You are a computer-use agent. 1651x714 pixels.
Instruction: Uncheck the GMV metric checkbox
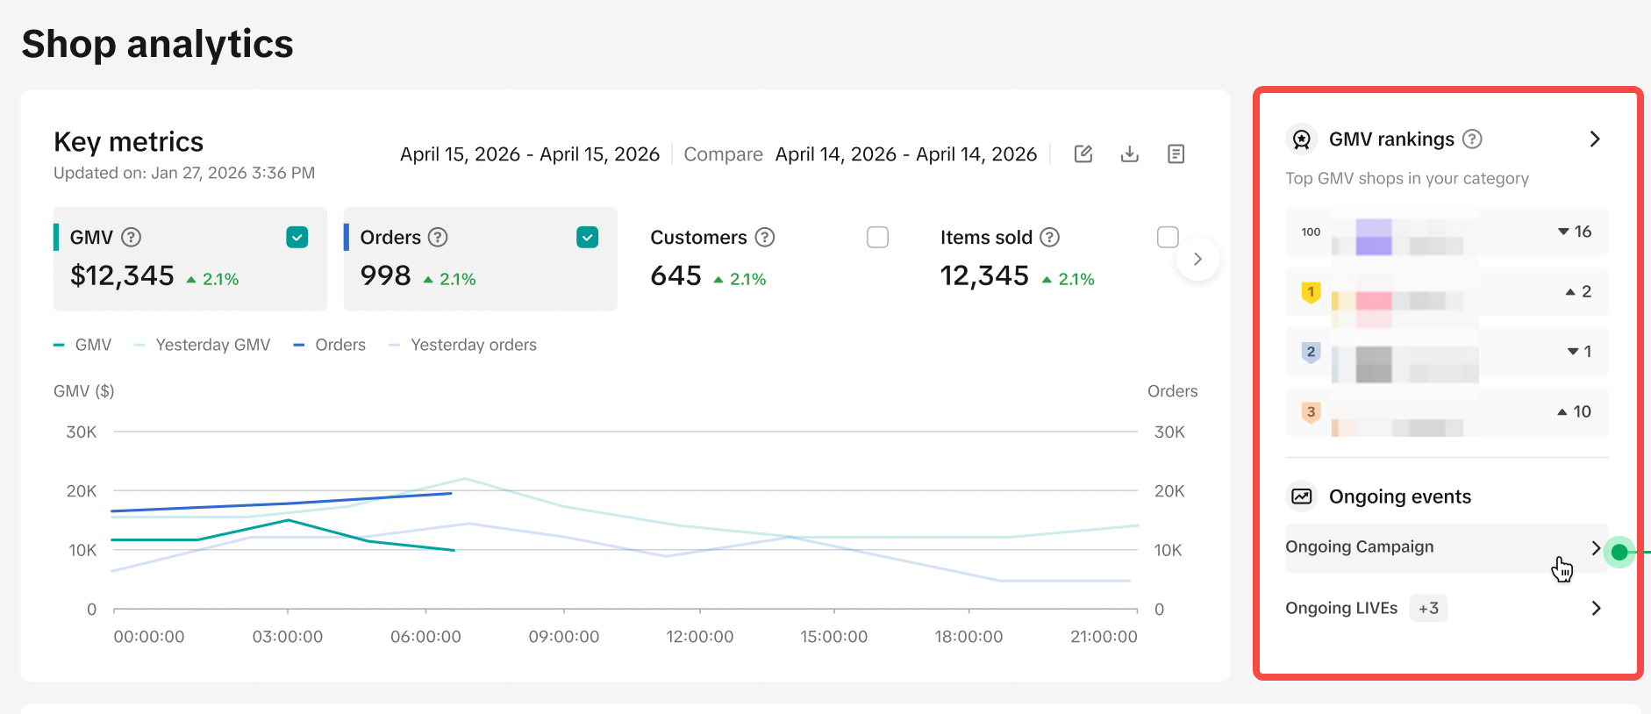(297, 237)
